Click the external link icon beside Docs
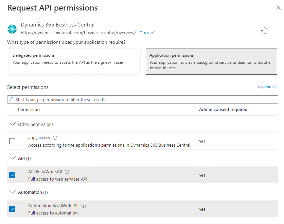This screenshot has height=224, width=284. pos(153,33)
